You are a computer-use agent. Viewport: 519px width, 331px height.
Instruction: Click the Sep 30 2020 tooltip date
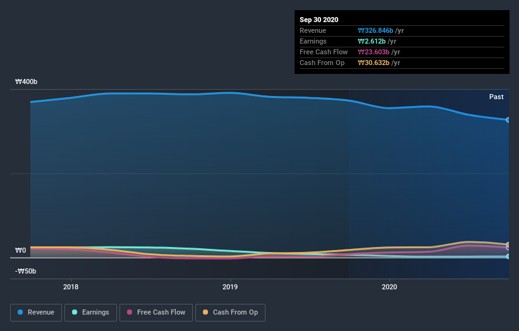(319, 20)
